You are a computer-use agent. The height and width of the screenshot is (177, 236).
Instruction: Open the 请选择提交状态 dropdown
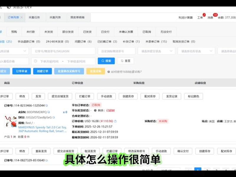[x=156, y=51]
